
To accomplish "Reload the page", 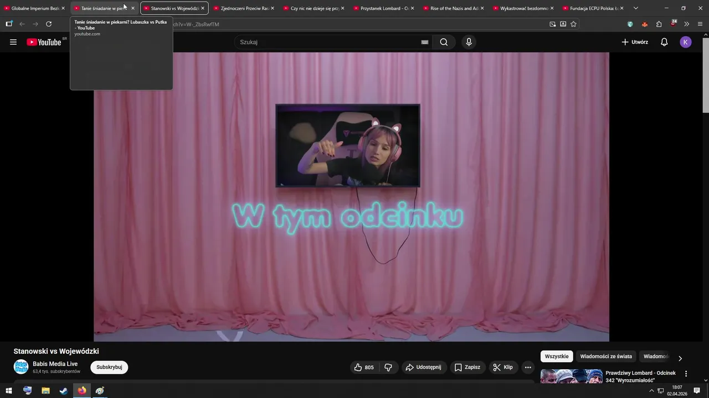I will click(x=49, y=24).
